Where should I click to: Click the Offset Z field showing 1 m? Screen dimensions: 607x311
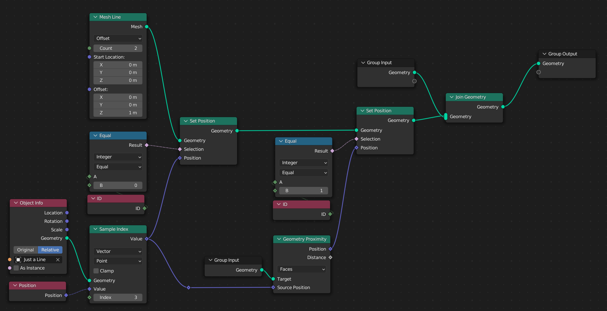[118, 113]
